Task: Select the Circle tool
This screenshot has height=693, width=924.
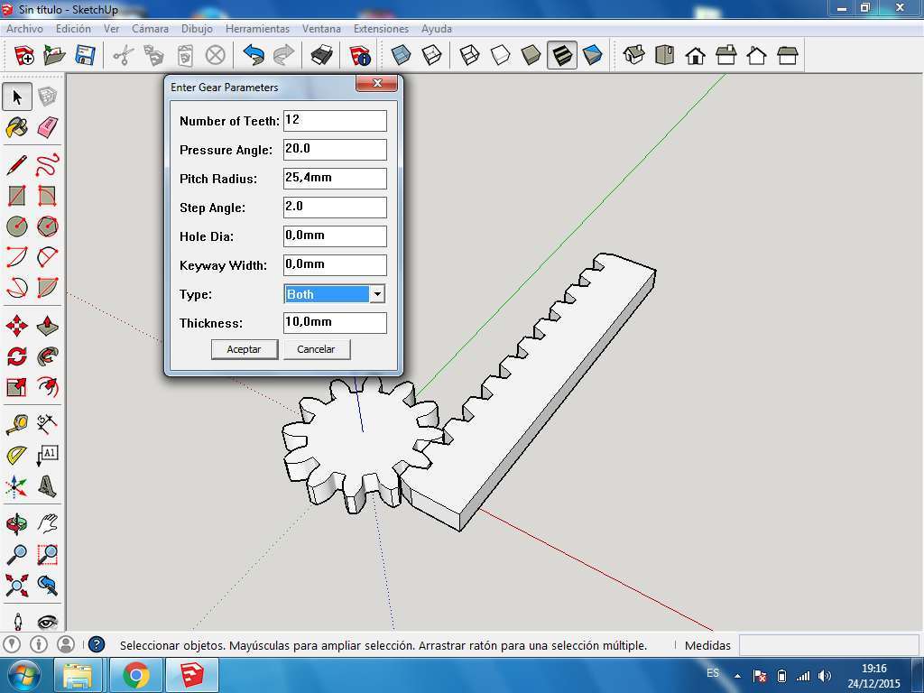Action: (17, 226)
